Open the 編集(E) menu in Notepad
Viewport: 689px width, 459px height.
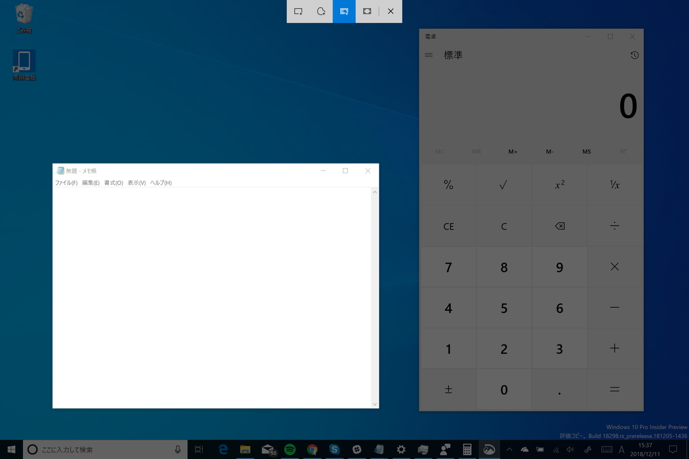[90, 183]
